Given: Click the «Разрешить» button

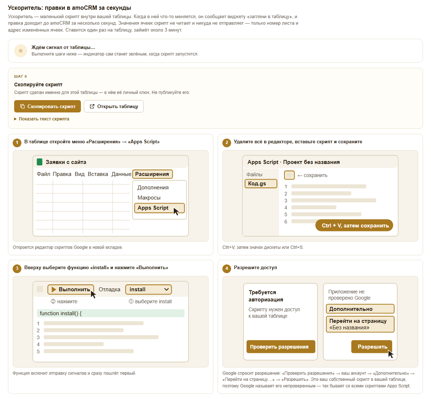Looking at the screenshot, I should [x=372, y=347].
